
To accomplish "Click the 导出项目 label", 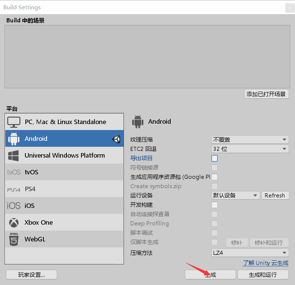I will [x=141, y=158].
